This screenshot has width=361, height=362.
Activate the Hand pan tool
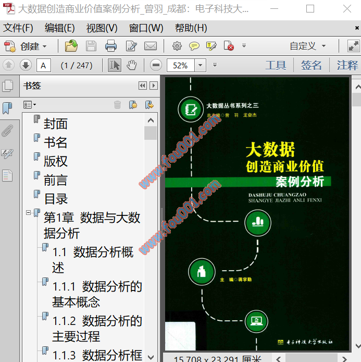(132, 65)
